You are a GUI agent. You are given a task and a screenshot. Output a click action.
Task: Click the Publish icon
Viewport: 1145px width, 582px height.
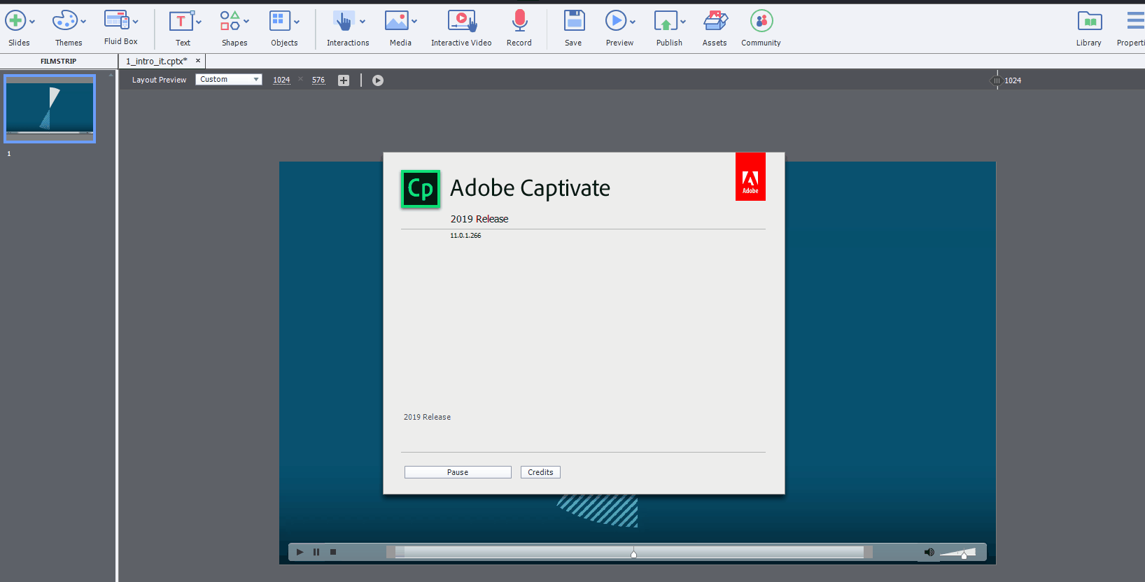tap(666, 21)
